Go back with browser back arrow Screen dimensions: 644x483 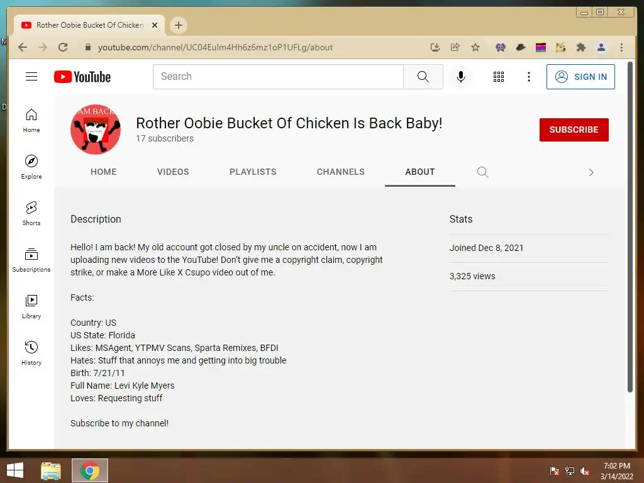(x=23, y=47)
